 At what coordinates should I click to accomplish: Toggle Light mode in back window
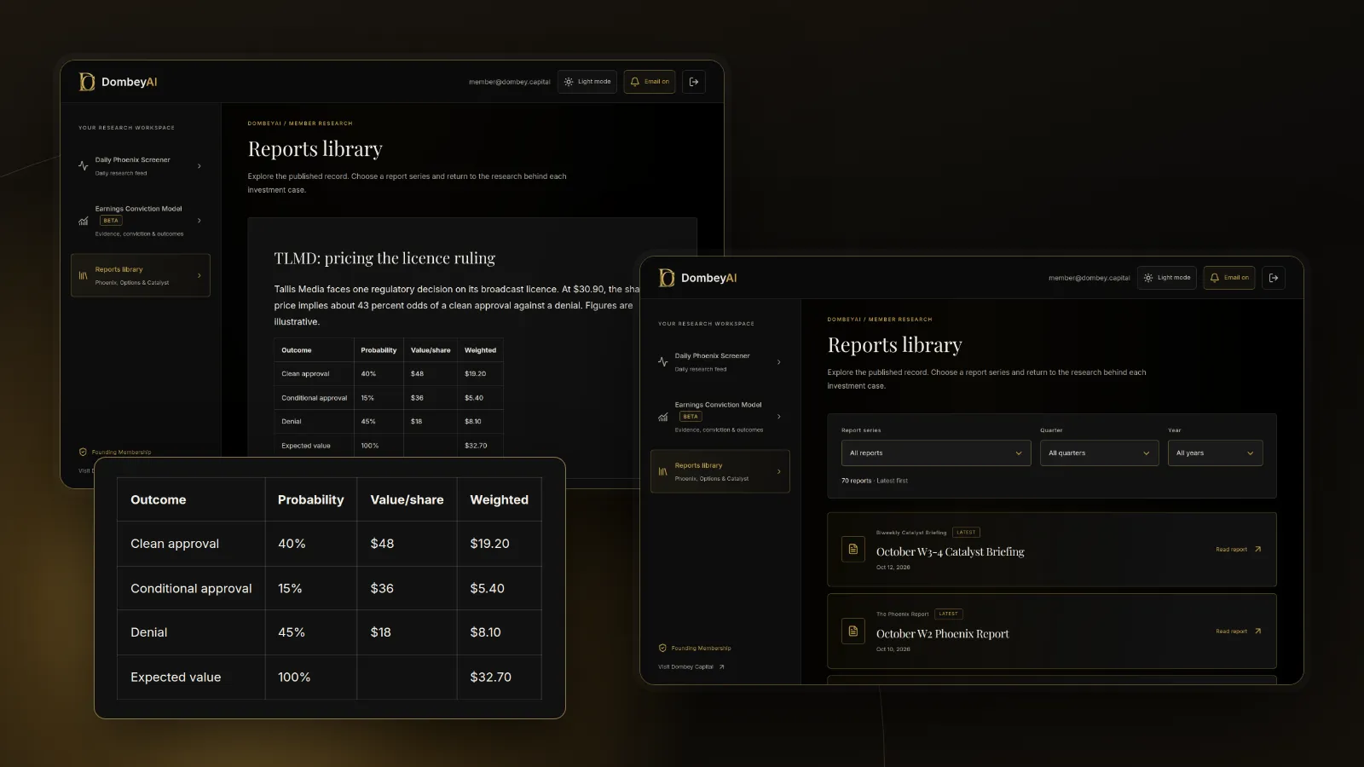click(x=587, y=82)
